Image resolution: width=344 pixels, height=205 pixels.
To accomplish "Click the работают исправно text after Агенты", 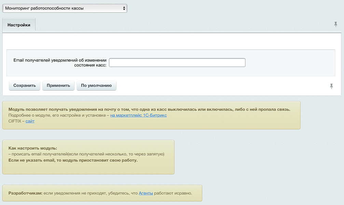I will tap(173, 193).
